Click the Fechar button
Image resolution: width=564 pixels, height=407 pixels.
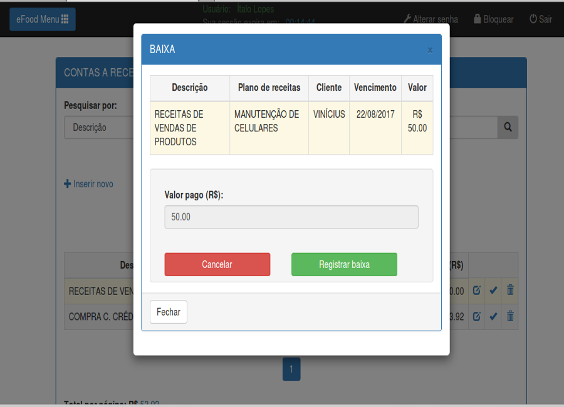pos(168,312)
